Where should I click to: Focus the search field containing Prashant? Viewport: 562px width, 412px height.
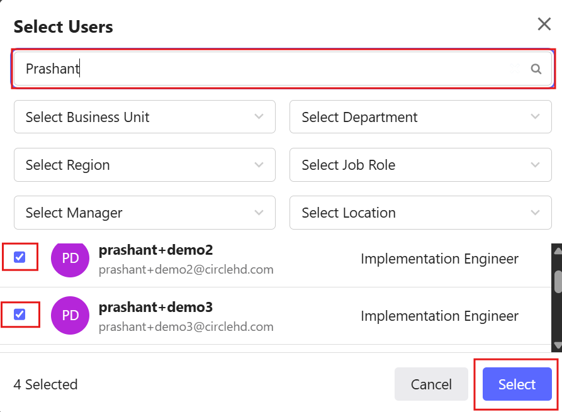tap(283, 69)
